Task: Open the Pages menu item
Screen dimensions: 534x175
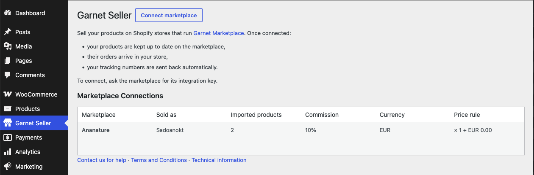Action: tap(34, 61)
